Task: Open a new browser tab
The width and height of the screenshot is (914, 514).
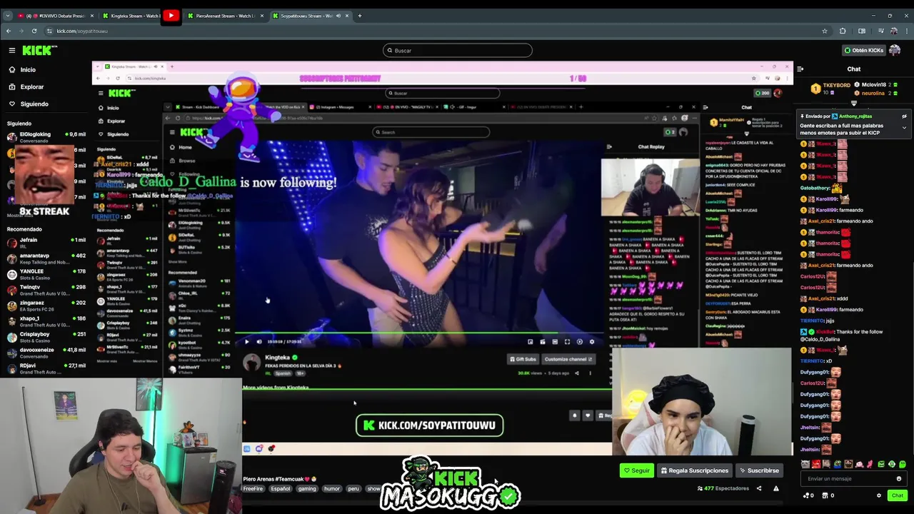Action: 359,16
